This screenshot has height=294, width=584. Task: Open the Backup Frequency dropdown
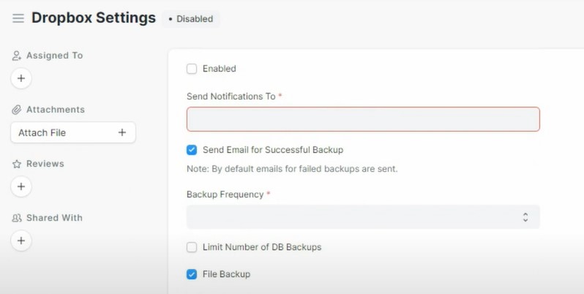(x=363, y=217)
